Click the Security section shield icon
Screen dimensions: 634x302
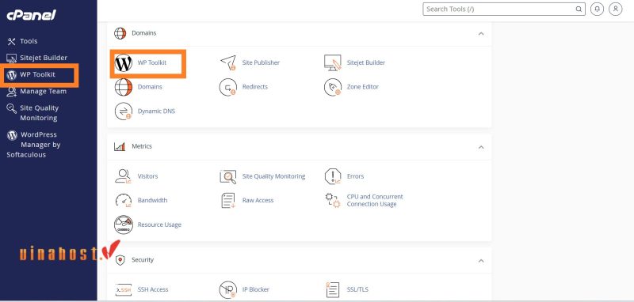click(x=120, y=260)
